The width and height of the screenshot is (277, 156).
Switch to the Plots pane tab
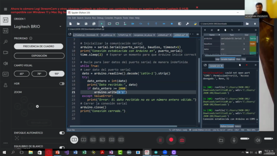pyautogui.click(x=238, y=59)
